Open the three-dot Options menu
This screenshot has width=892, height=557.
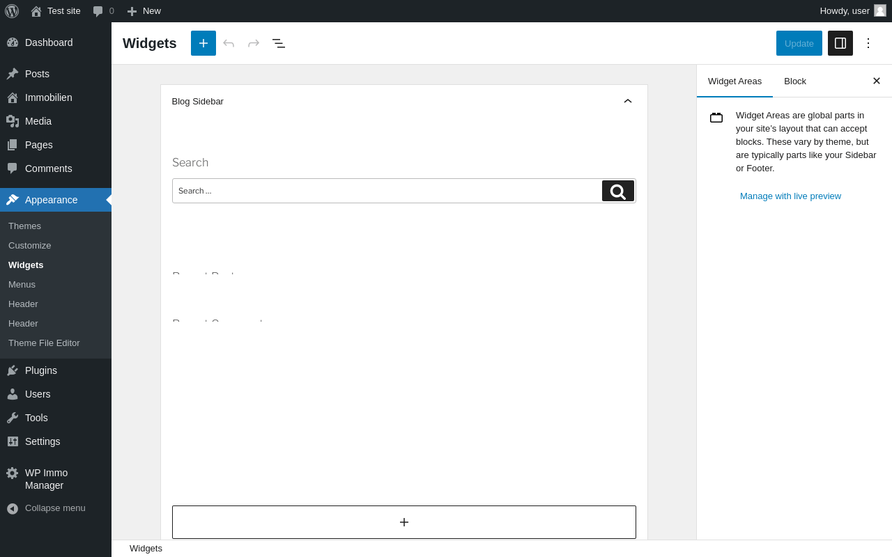point(868,43)
